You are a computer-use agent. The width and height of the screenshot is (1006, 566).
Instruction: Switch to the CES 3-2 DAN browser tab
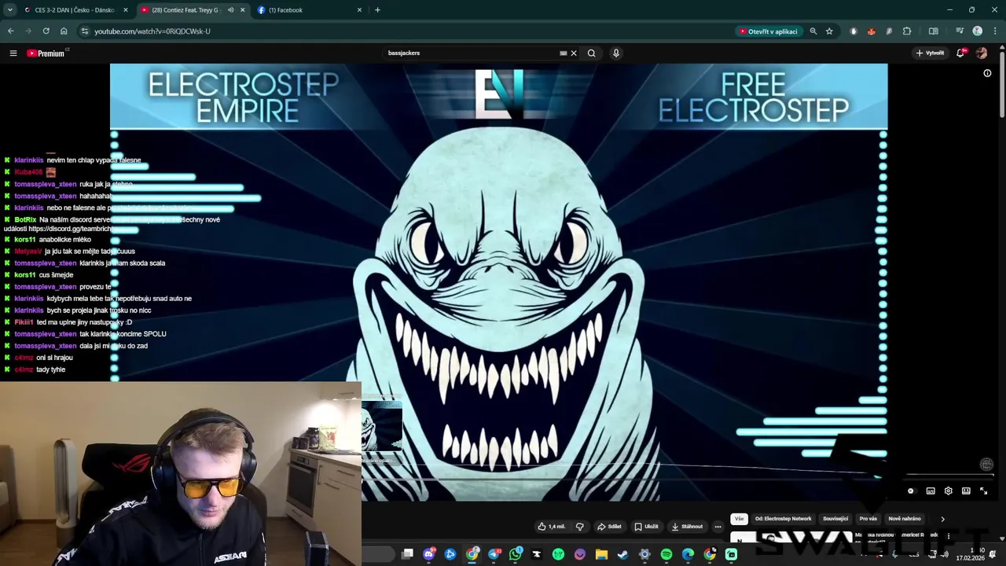[75, 10]
